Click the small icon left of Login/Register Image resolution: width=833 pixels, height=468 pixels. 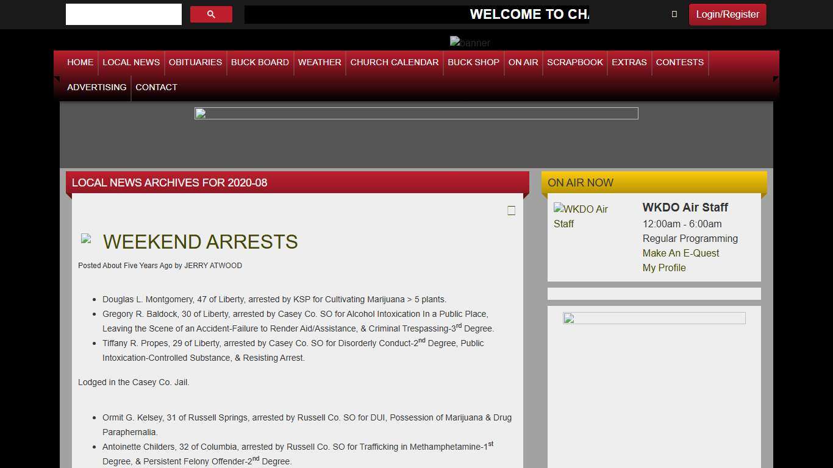pos(674,14)
